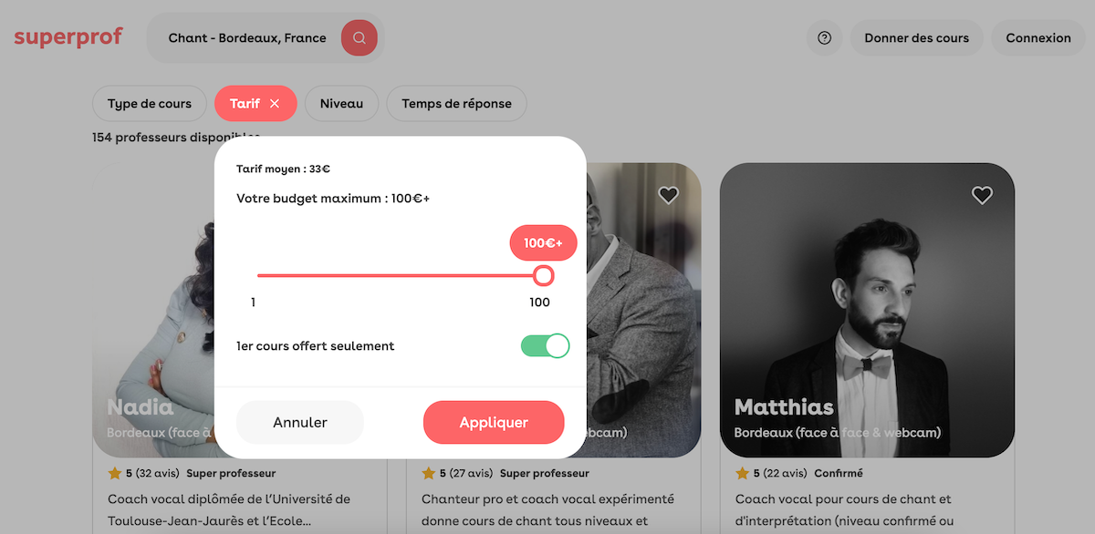Open the Temps de réponse filter

[456, 104]
